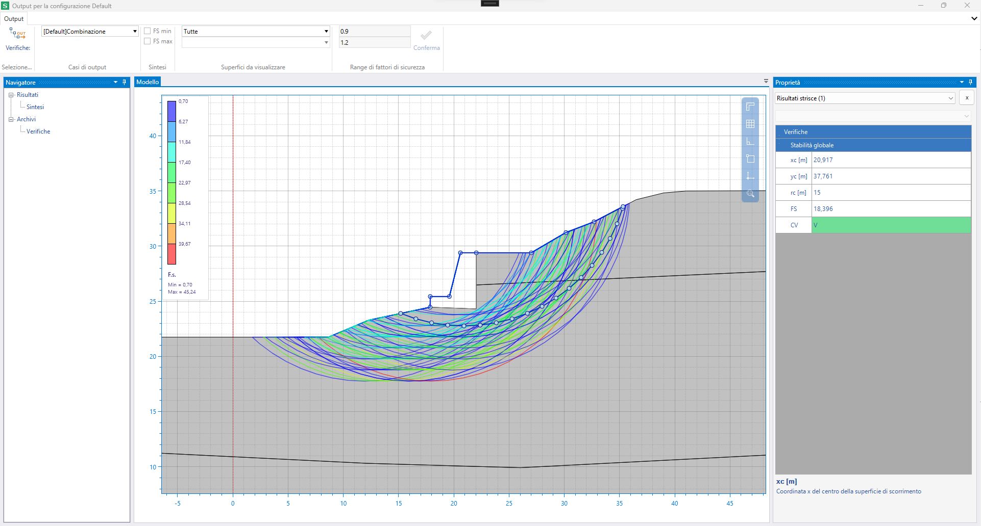Collapse the ribbon with the top-right chevron

pyautogui.click(x=974, y=18)
